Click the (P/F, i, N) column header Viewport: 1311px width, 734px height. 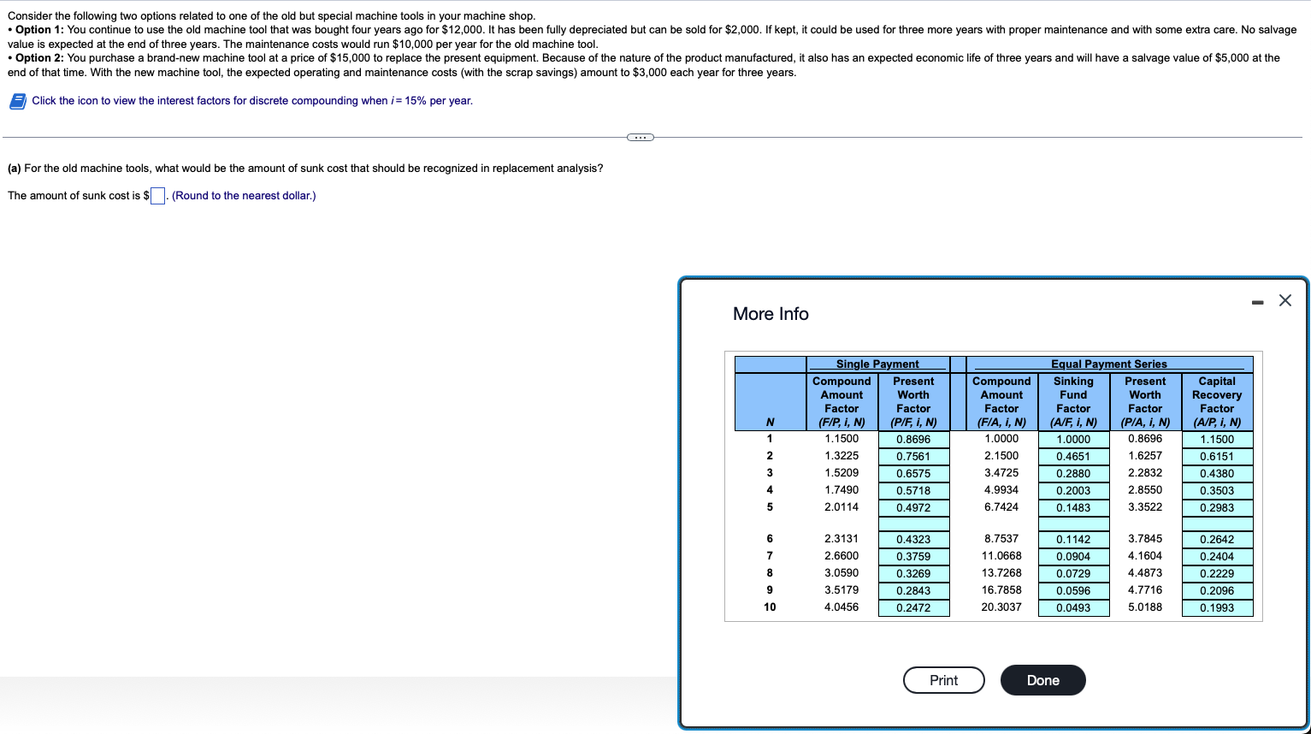[x=913, y=423]
